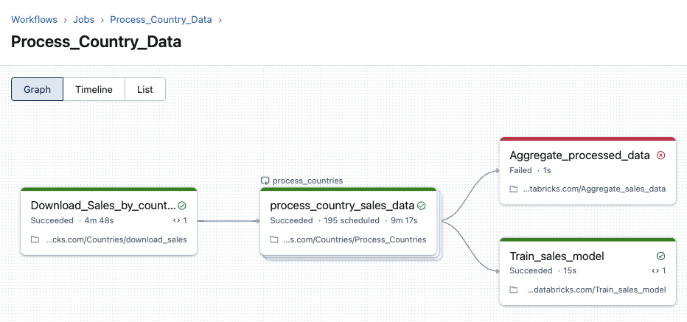The height and width of the screenshot is (322, 687).
Task: Click the failed status icon on Aggregate_processed_data
Action: (x=660, y=155)
